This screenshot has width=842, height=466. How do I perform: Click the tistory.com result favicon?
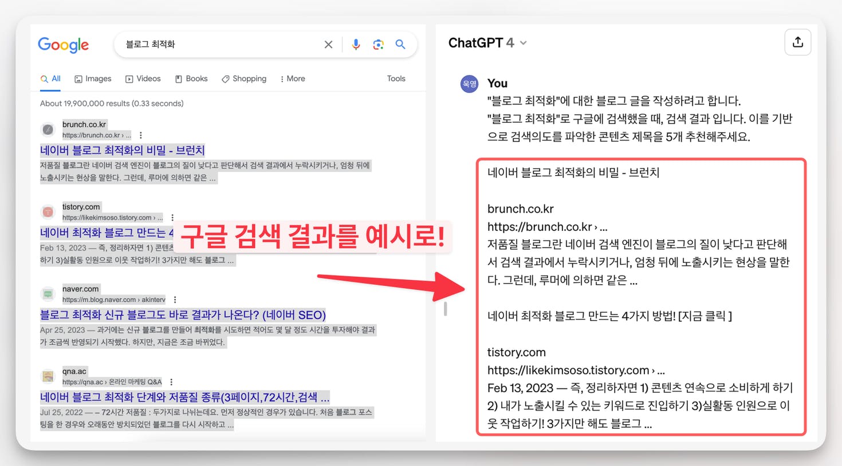pos(48,212)
